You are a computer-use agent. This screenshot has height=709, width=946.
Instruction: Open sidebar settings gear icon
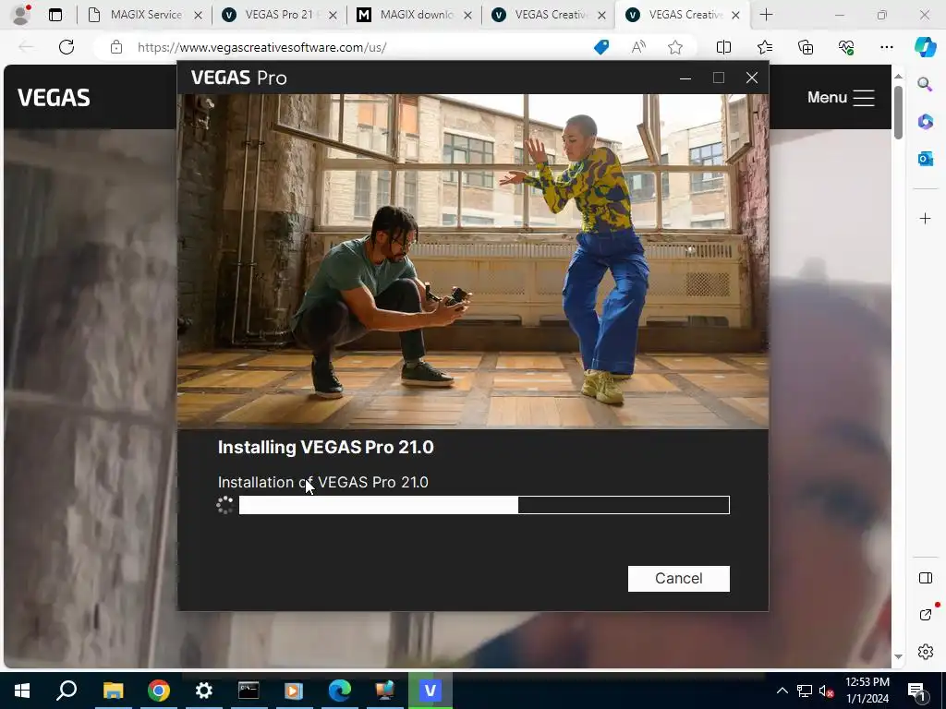coord(925,652)
